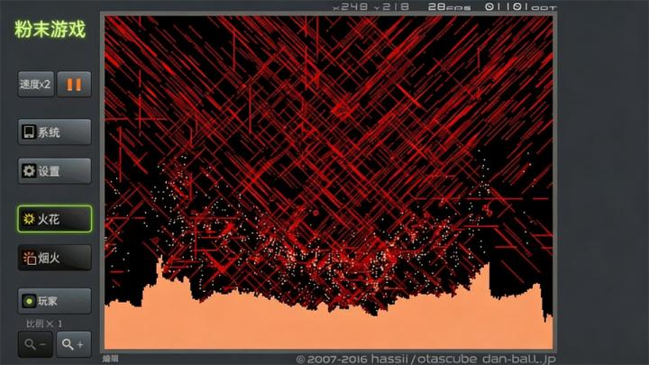649x365 pixels.
Task: Click the 比例 × 1 scale label
Action: click(x=44, y=324)
